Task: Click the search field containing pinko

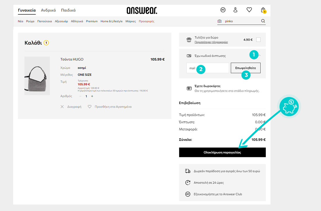Action: pyautogui.click(x=242, y=21)
